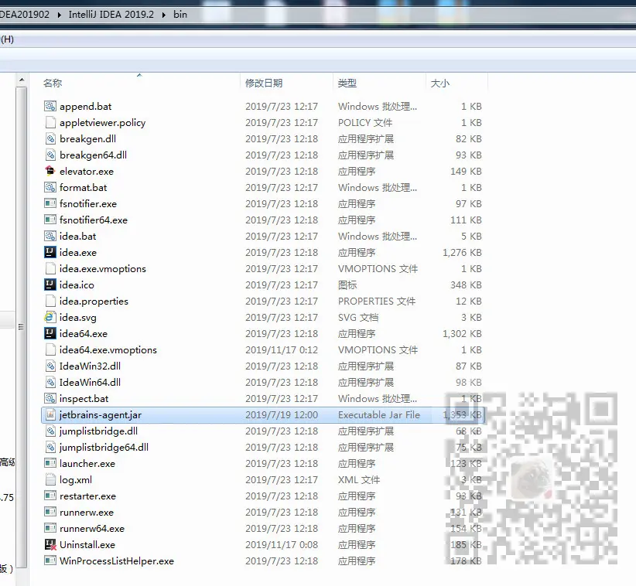Select the breakgen.dll file icon
The width and height of the screenshot is (636, 586).
tap(50, 138)
